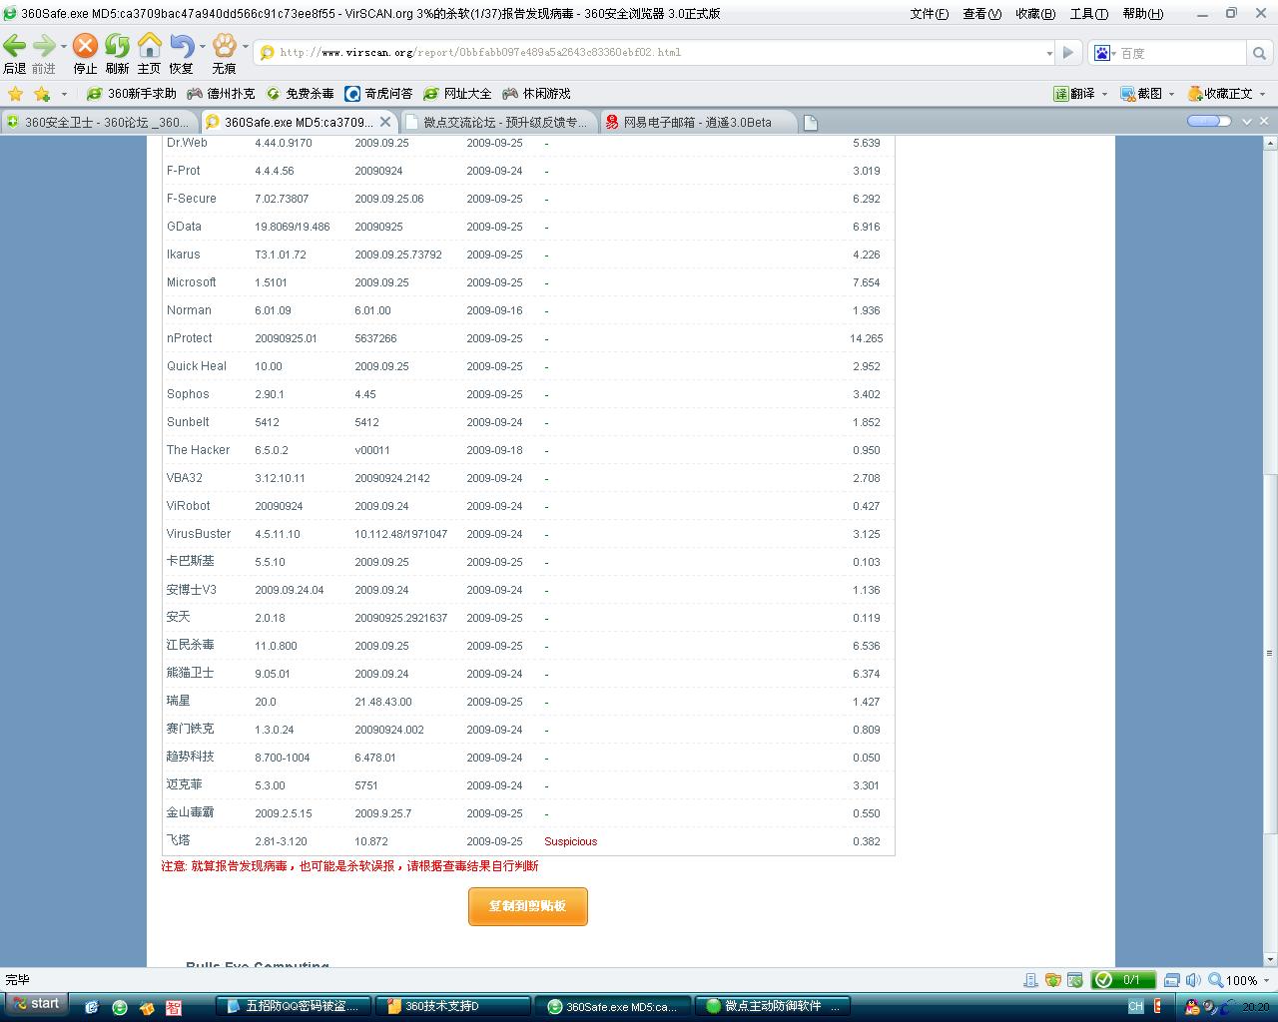The height and width of the screenshot is (1022, 1278).
Task: Switch to 360安全卫士 - 360论坛 tab
Action: tap(99, 122)
